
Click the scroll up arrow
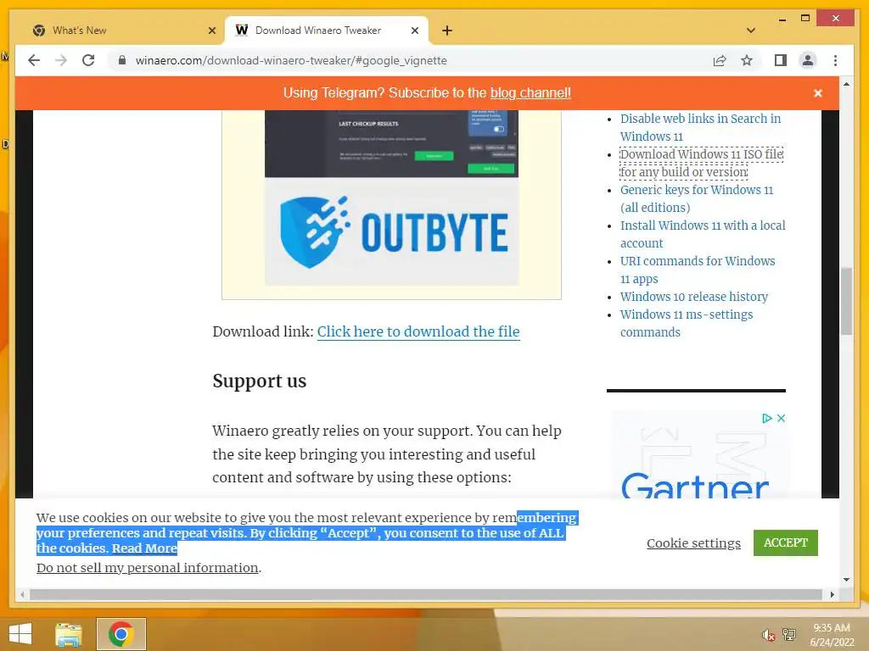point(846,84)
